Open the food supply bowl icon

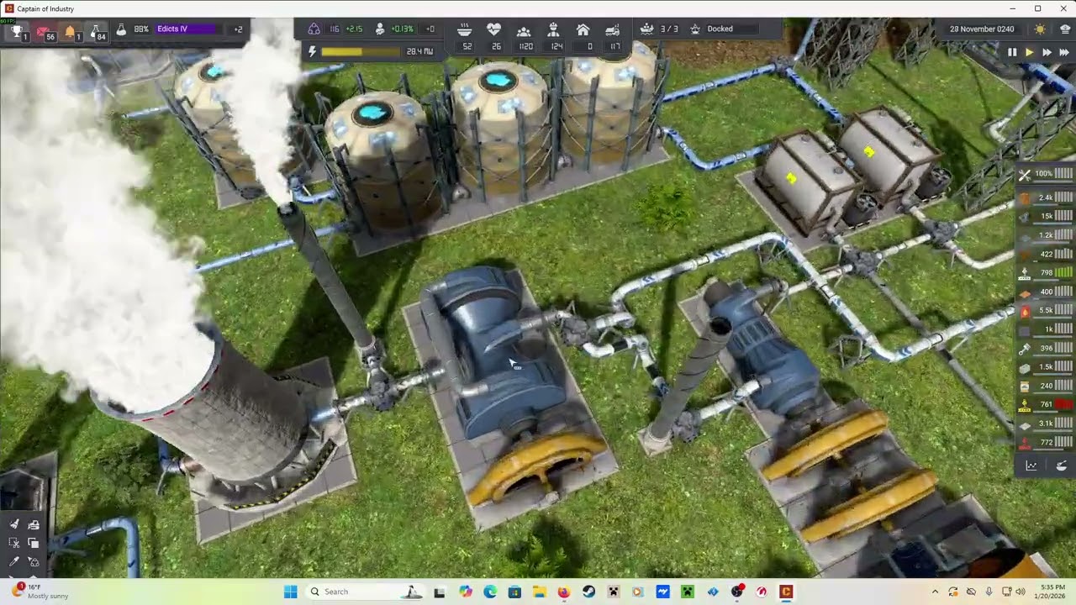coord(465,29)
